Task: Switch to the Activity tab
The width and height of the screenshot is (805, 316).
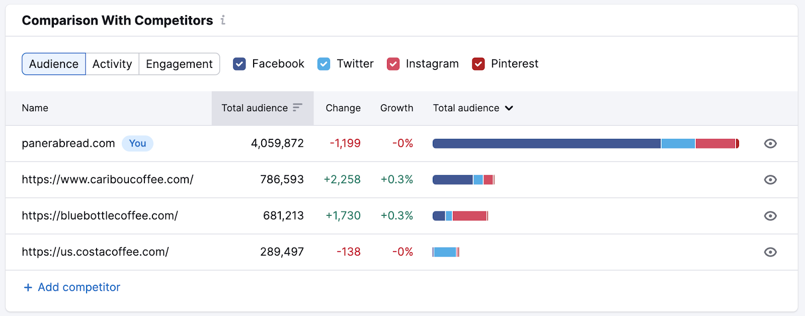Action: coord(112,64)
